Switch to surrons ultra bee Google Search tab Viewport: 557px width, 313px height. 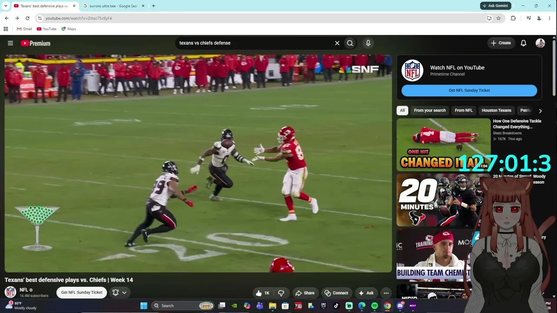[x=113, y=6]
